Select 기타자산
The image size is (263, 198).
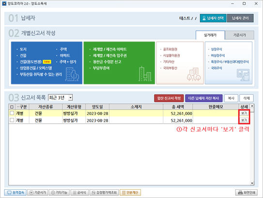(x=169, y=62)
